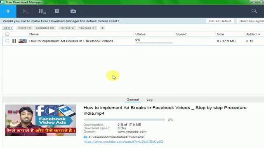Show the Active (1) downloads
This screenshot has width=264, height=148.
(24, 28)
